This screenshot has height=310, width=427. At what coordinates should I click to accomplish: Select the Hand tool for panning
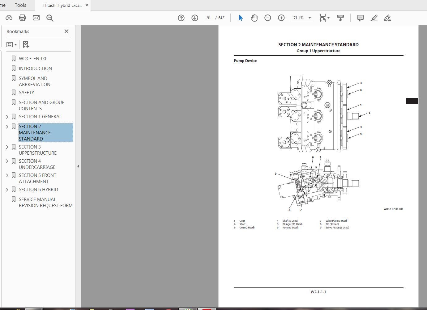(x=254, y=18)
